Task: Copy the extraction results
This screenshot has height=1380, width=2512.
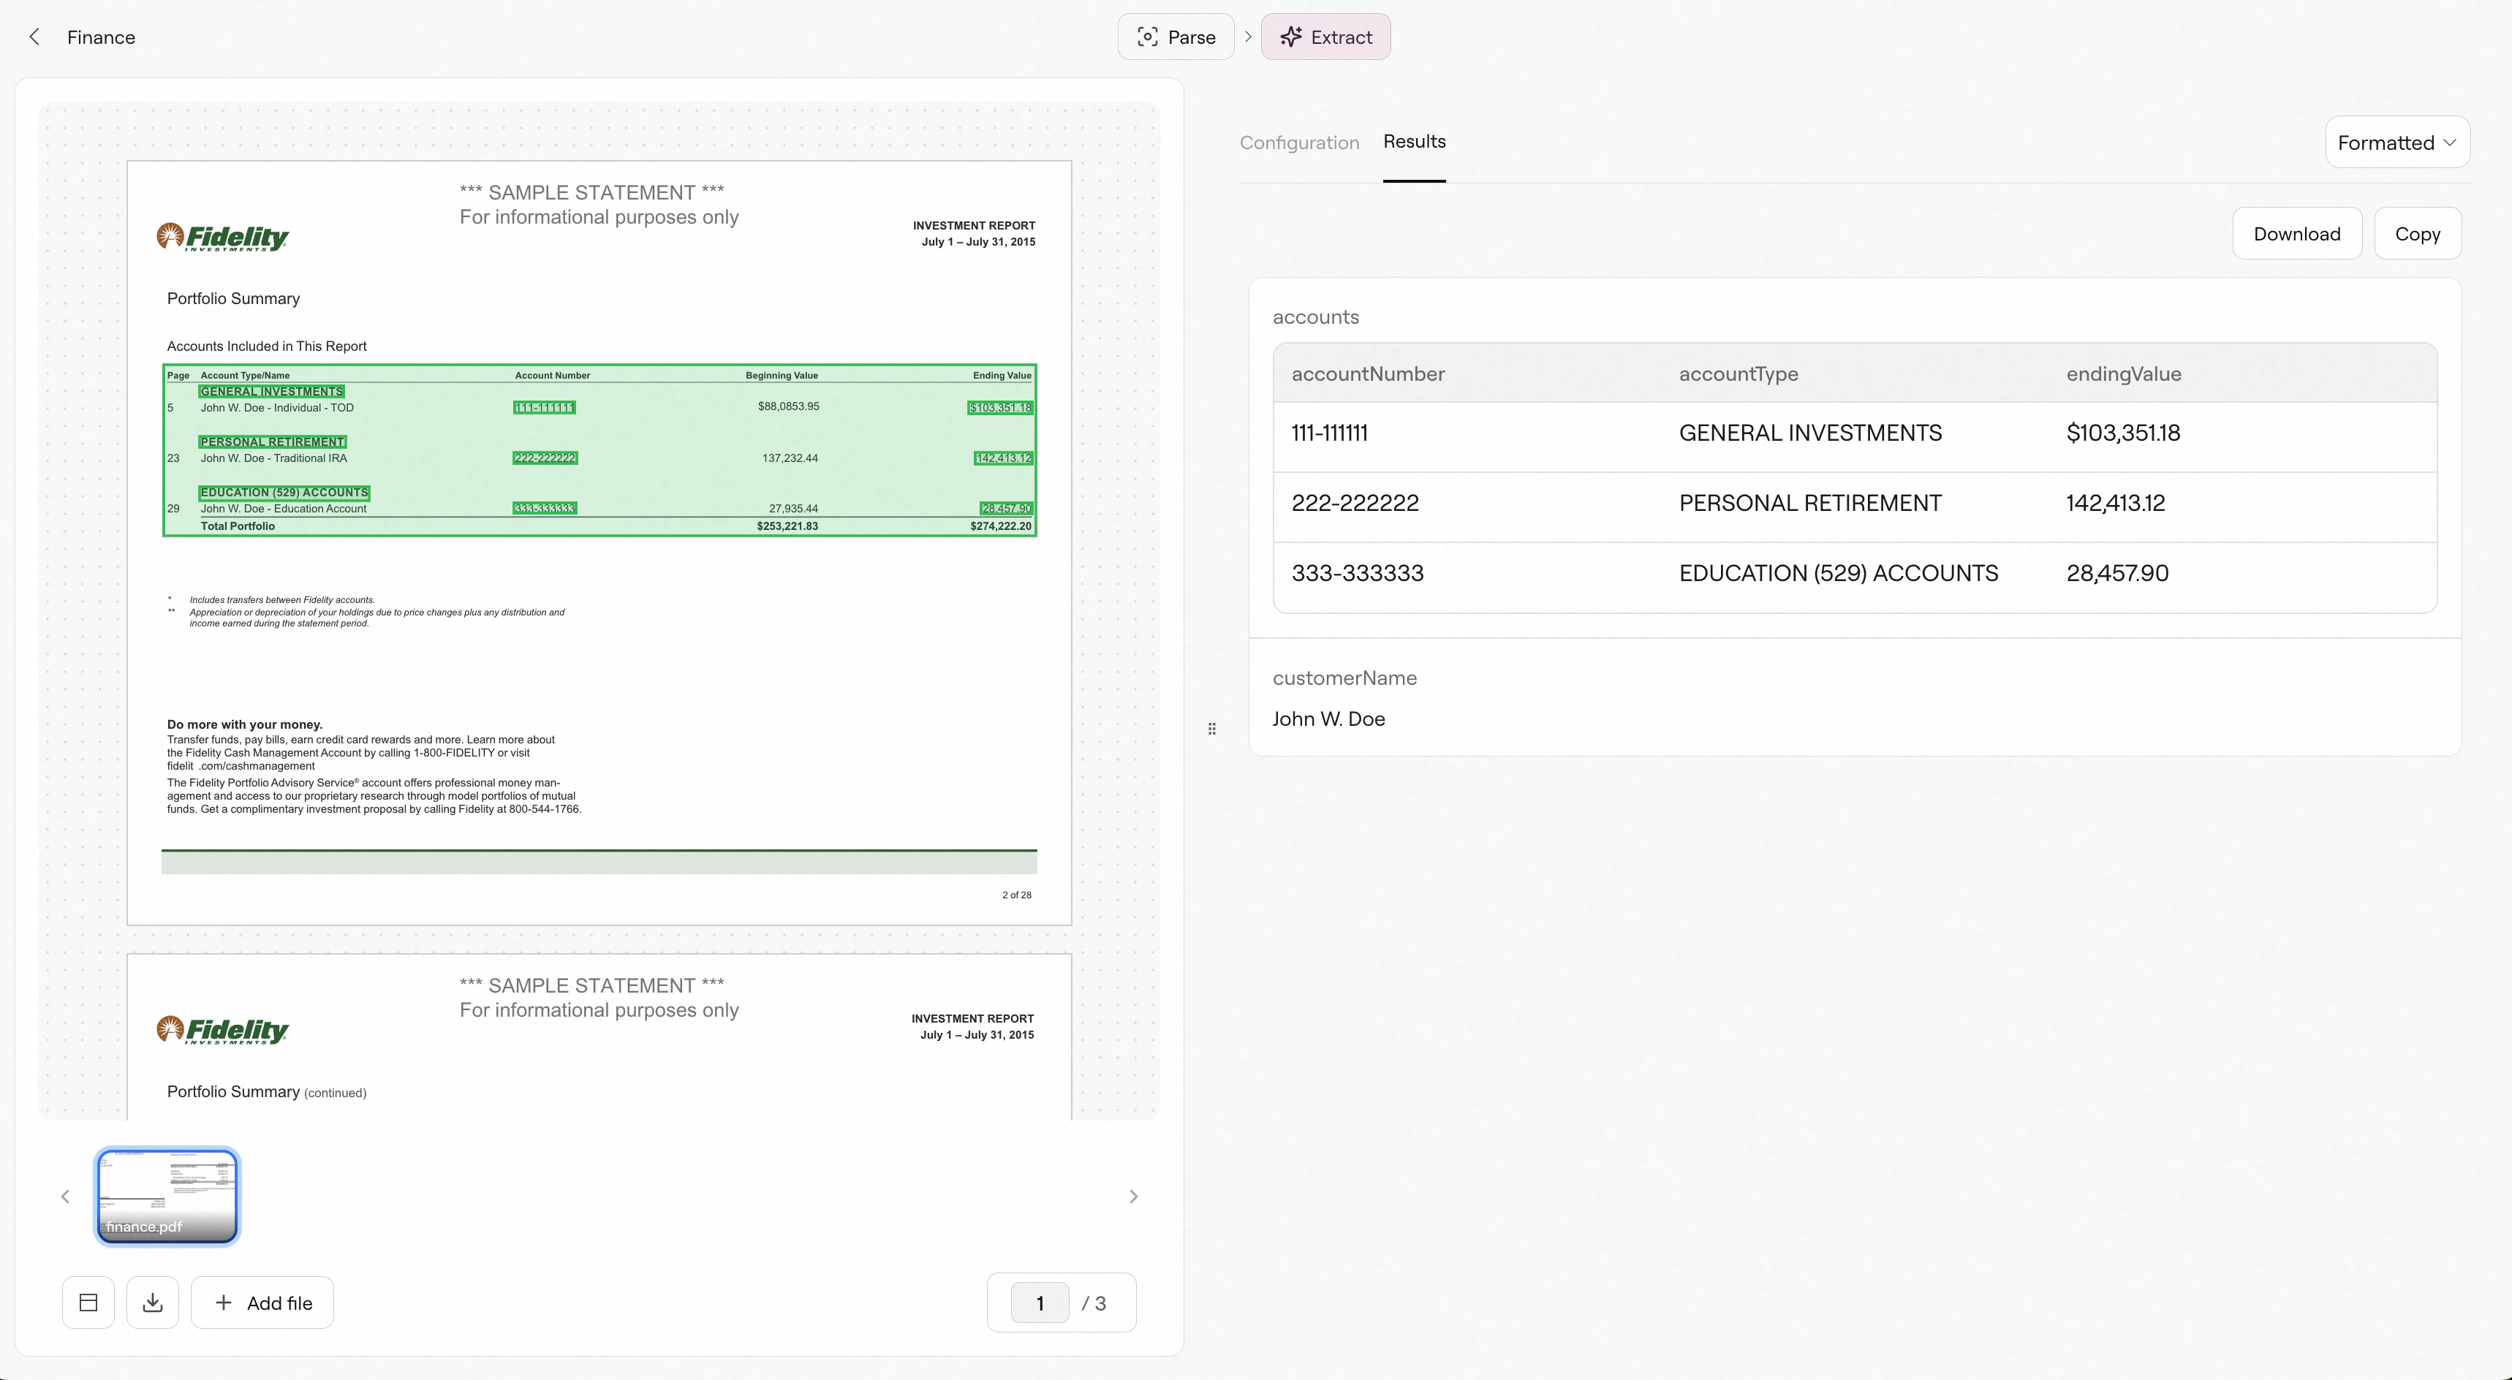Action: (2418, 234)
